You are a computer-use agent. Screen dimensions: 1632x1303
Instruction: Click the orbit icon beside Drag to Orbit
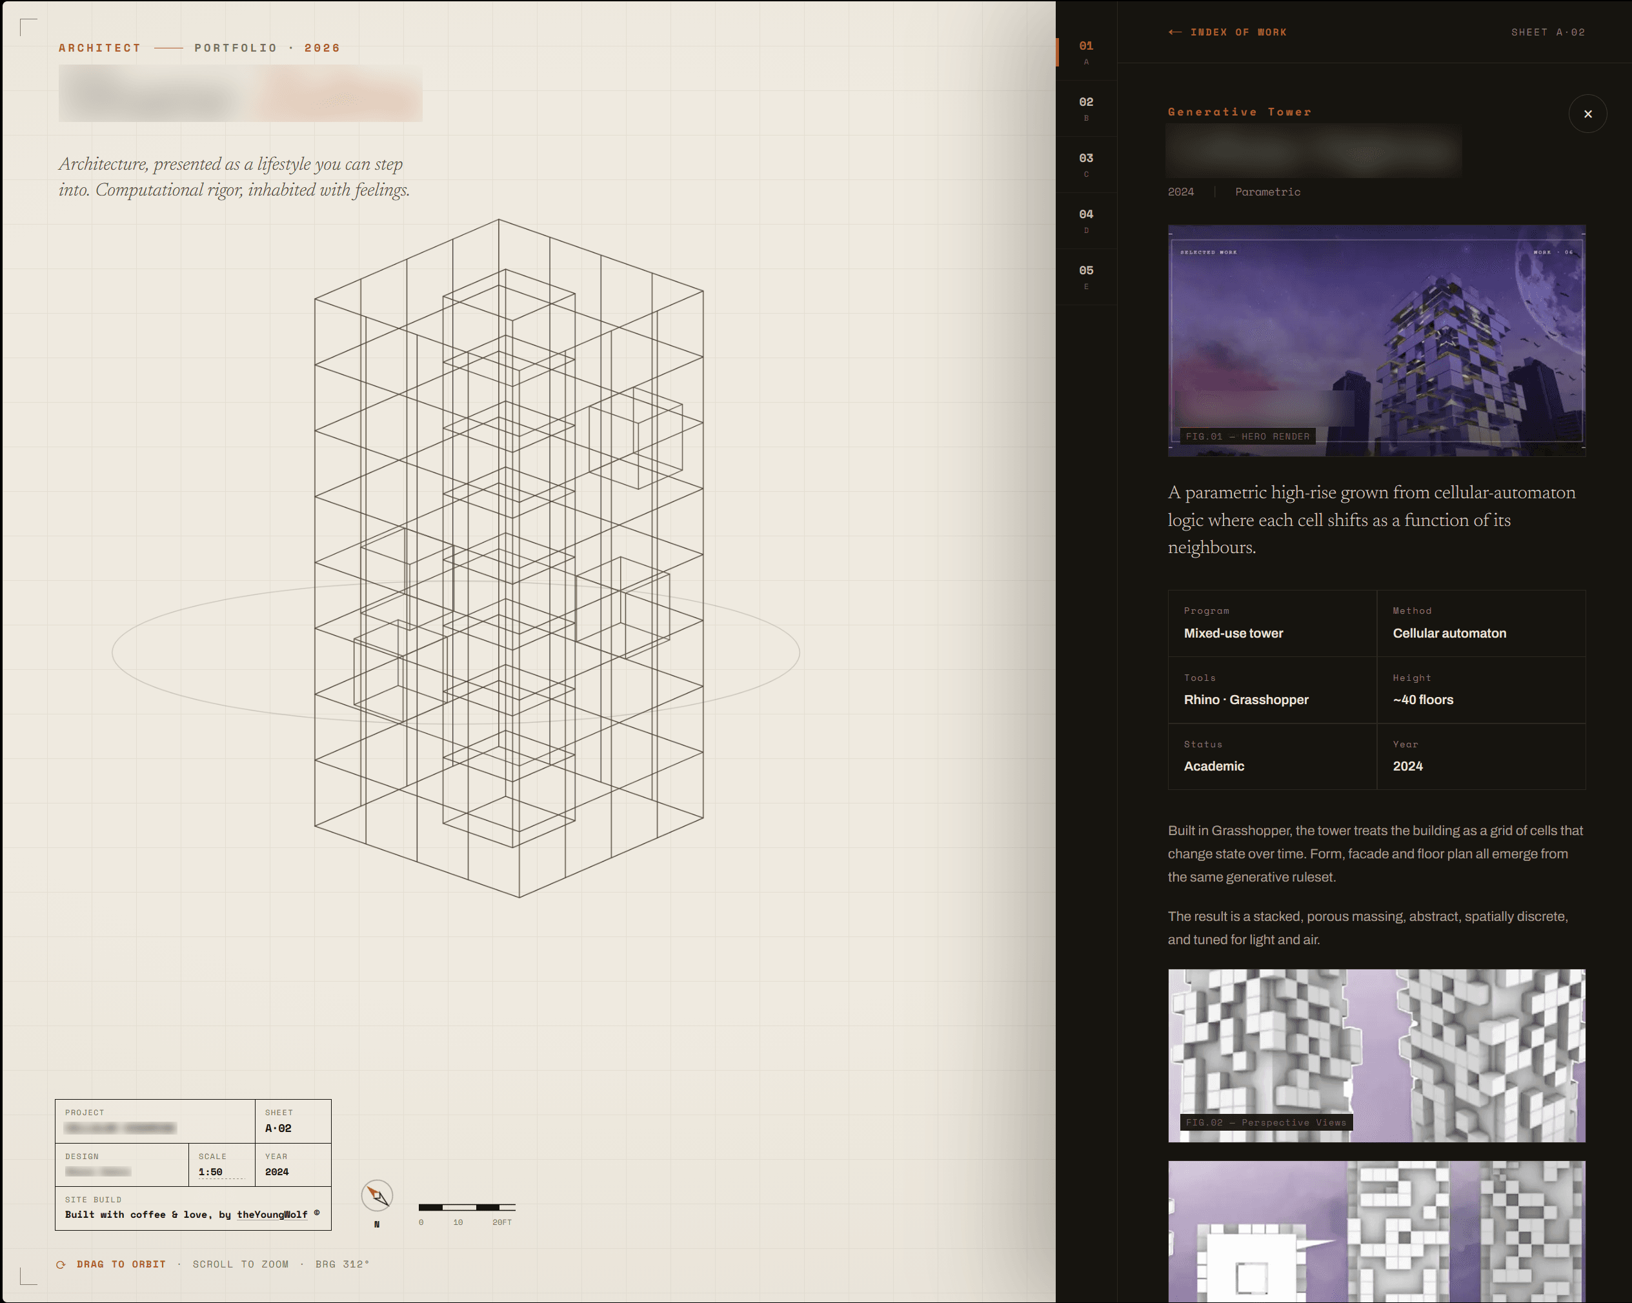click(x=61, y=1264)
